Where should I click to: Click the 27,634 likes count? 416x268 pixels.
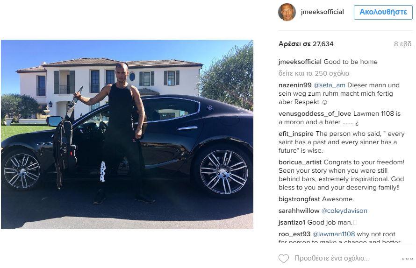coord(306,44)
